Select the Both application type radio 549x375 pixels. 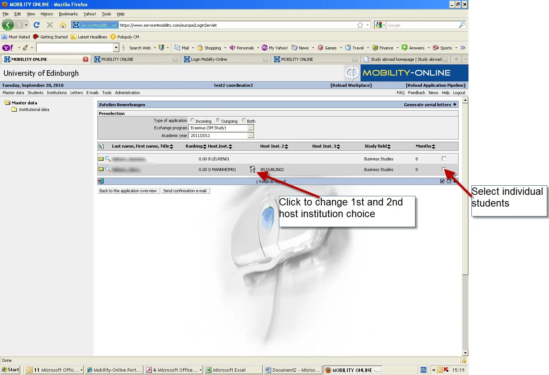pyautogui.click(x=244, y=120)
